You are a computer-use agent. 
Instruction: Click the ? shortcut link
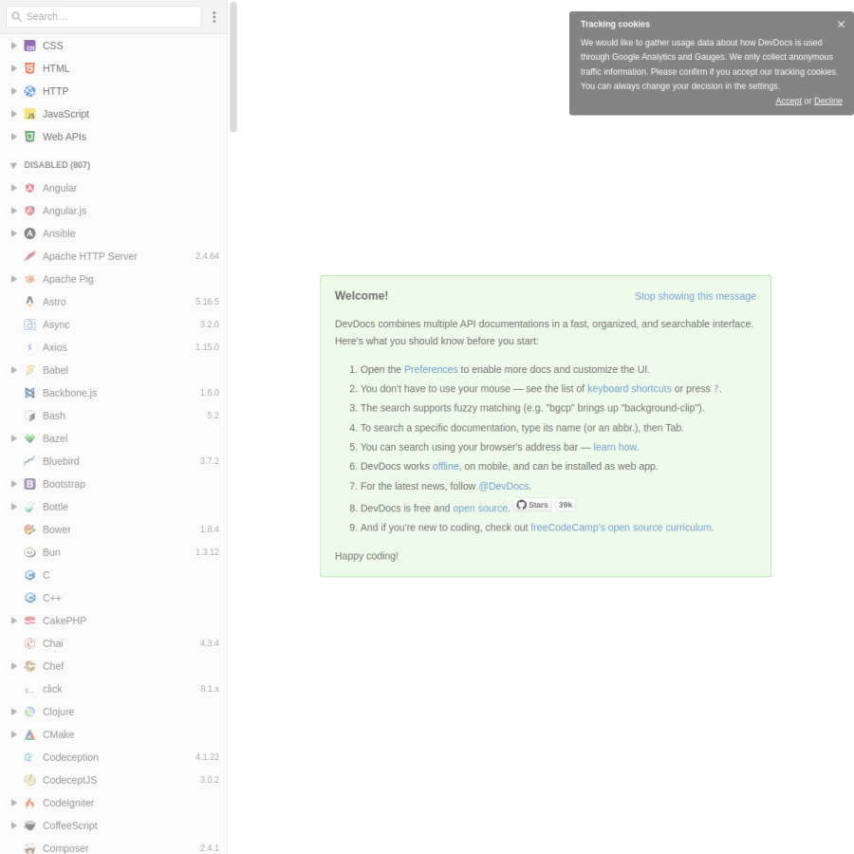point(716,389)
